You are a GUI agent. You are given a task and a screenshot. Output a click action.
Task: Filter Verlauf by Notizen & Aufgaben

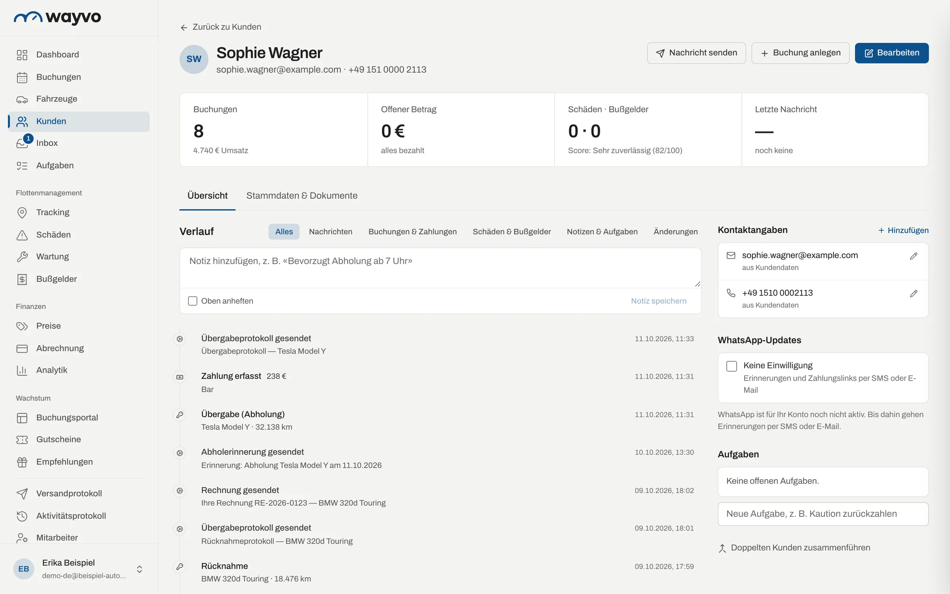tap(602, 232)
